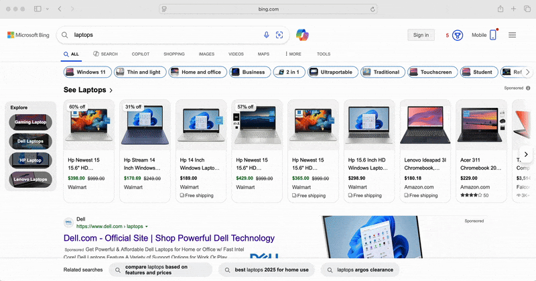The image size is (536, 281).
Task: Filter by Home and office chip
Action: (x=198, y=72)
